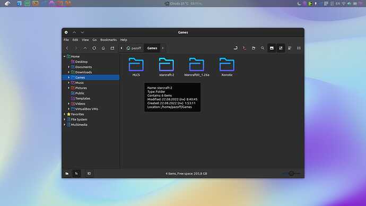The image size is (366, 206).
Task: Open the Bookmarks menu
Action: tap(109, 40)
